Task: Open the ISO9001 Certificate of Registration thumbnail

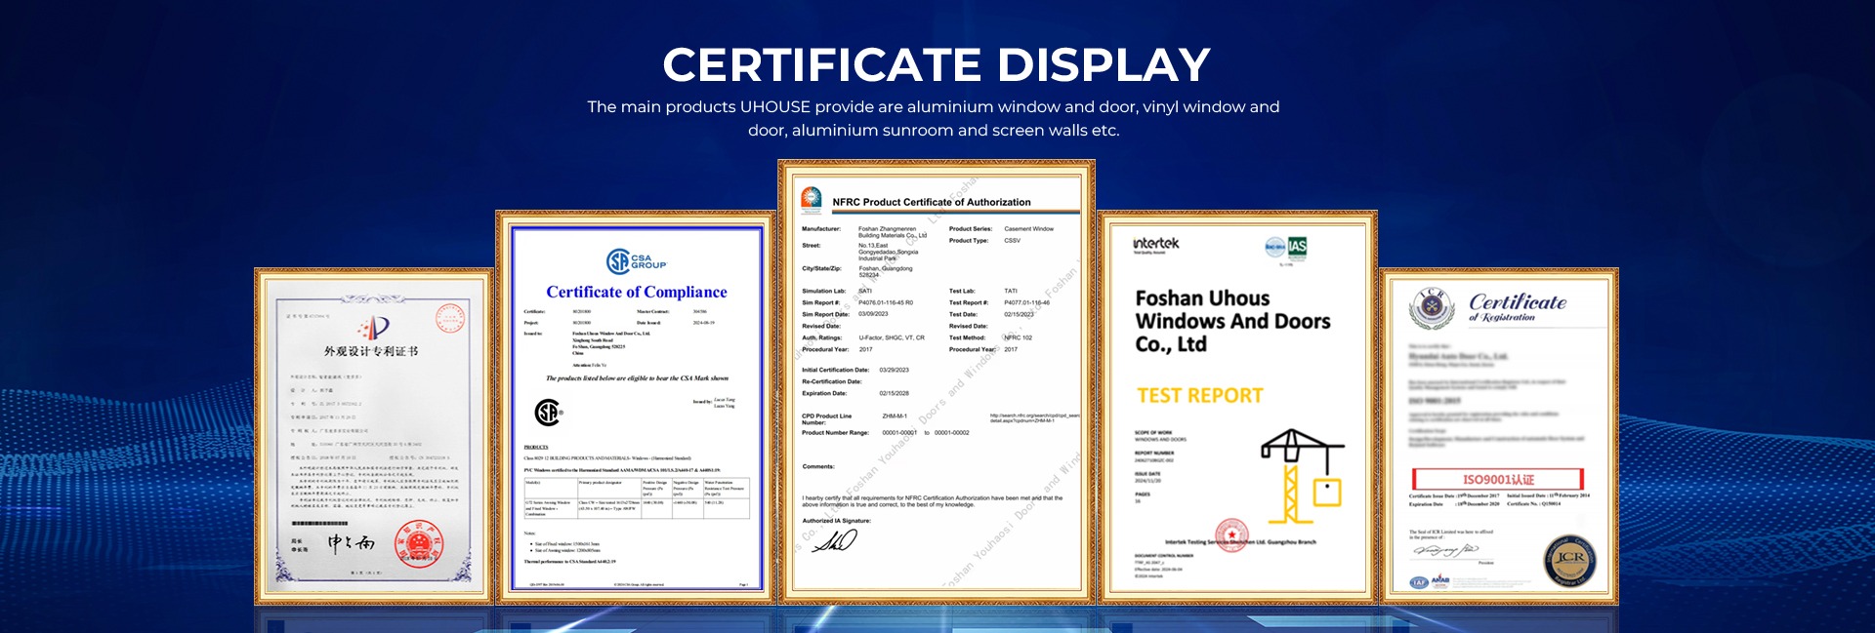Action: pos(1499,435)
